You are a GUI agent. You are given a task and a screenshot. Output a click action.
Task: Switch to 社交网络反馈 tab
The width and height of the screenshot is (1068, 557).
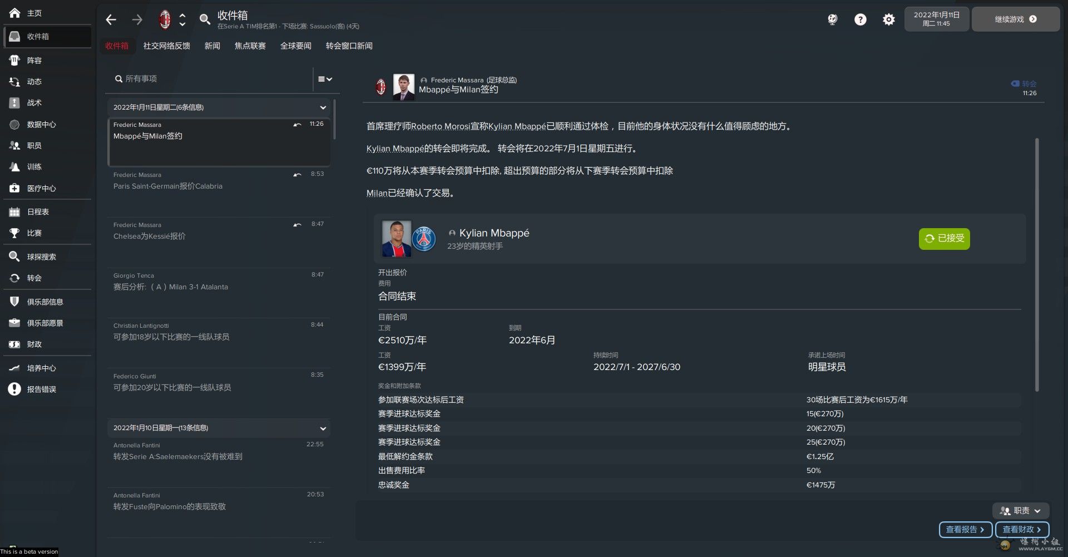(x=166, y=46)
